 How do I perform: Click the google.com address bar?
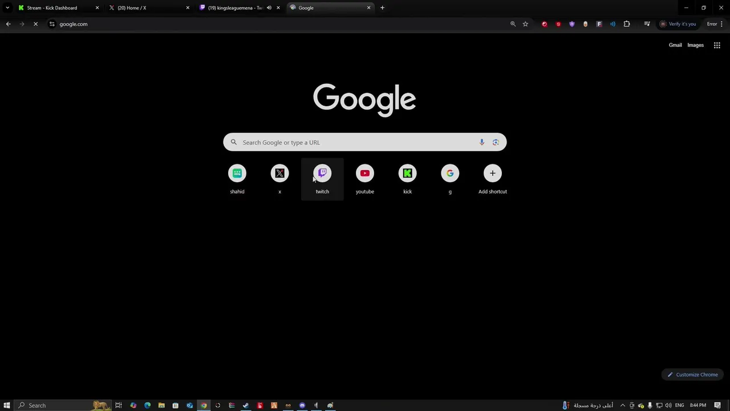[279, 24]
